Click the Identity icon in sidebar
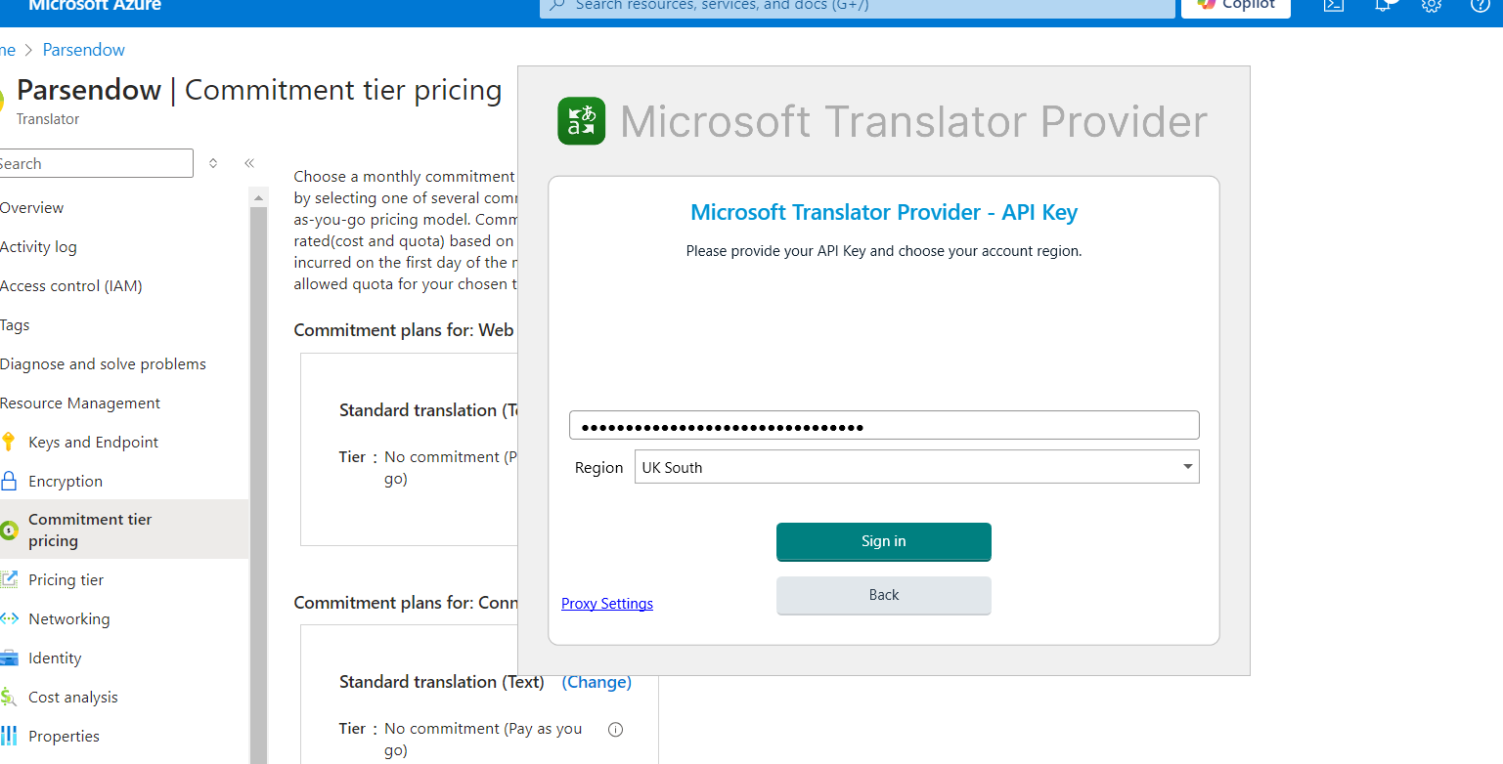 pyautogui.click(x=9, y=658)
